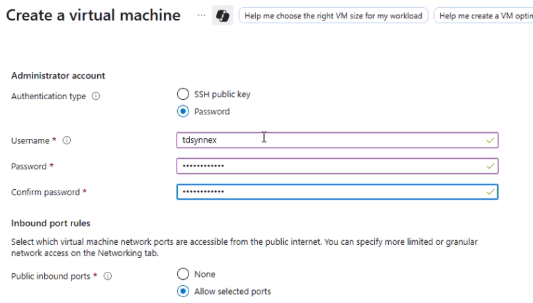Click the Create a virtual machine title
The image size is (533, 303).
93,15
